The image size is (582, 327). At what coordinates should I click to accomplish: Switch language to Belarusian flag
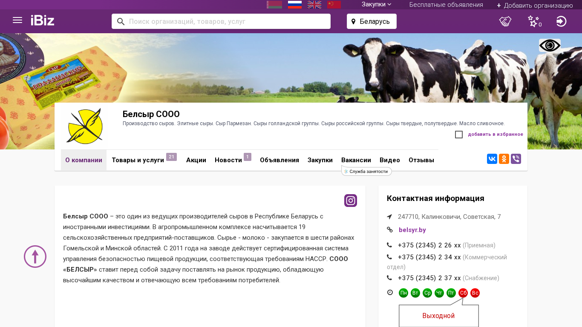tap(274, 5)
